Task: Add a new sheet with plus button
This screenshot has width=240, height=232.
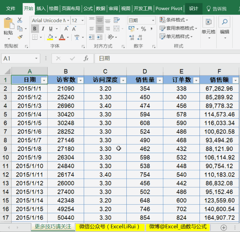Action: point(223,227)
